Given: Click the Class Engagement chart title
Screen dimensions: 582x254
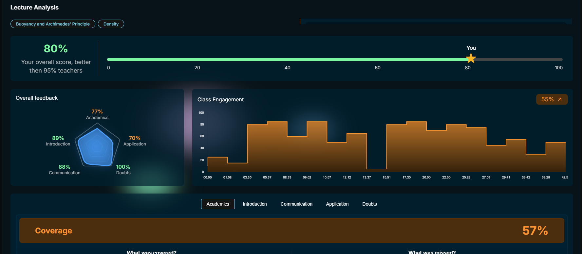Looking at the screenshot, I should coord(220,99).
